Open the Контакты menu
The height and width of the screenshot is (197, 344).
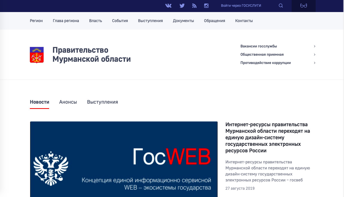click(x=244, y=21)
